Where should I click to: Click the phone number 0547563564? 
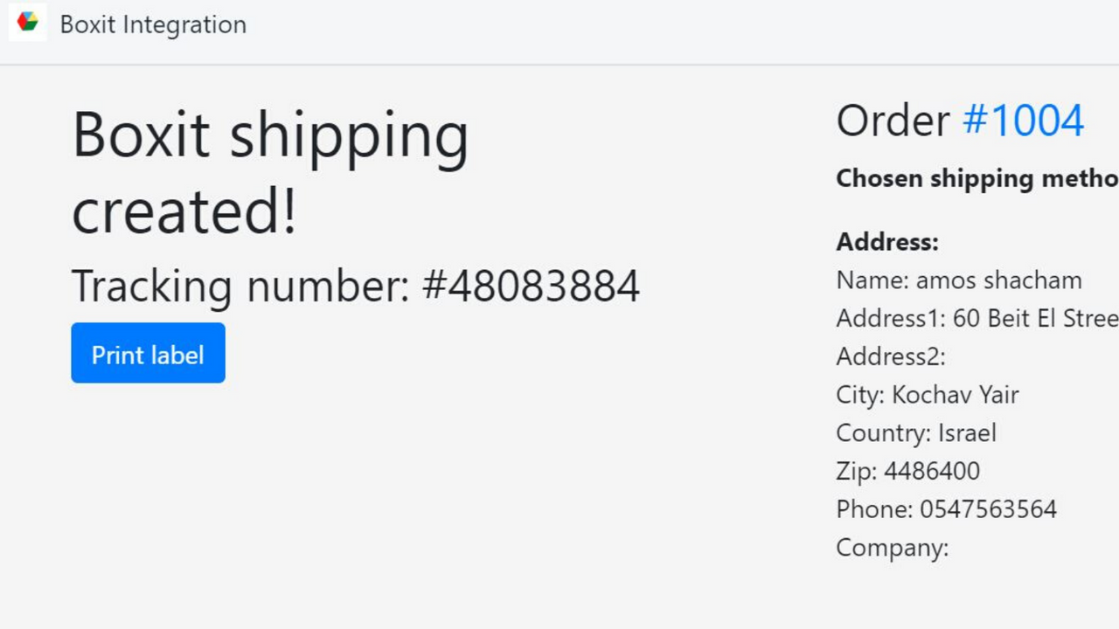(x=946, y=508)
